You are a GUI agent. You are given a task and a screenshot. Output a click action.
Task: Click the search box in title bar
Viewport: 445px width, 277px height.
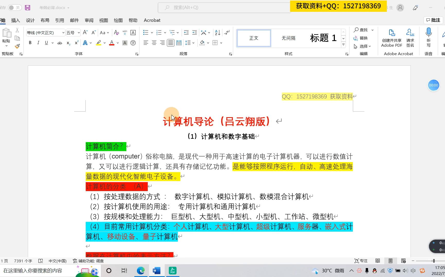coord(224,8)
